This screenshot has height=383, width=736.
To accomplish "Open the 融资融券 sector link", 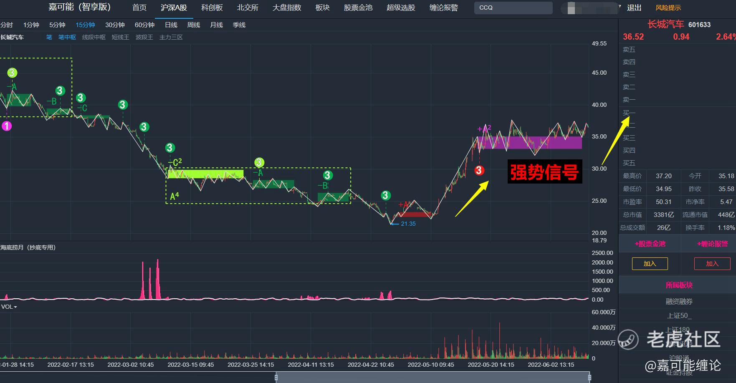I will pos(679,301).
